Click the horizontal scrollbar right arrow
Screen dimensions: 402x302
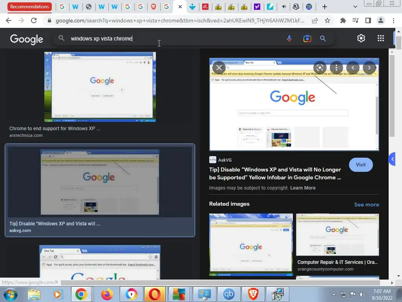pos(392,283)
